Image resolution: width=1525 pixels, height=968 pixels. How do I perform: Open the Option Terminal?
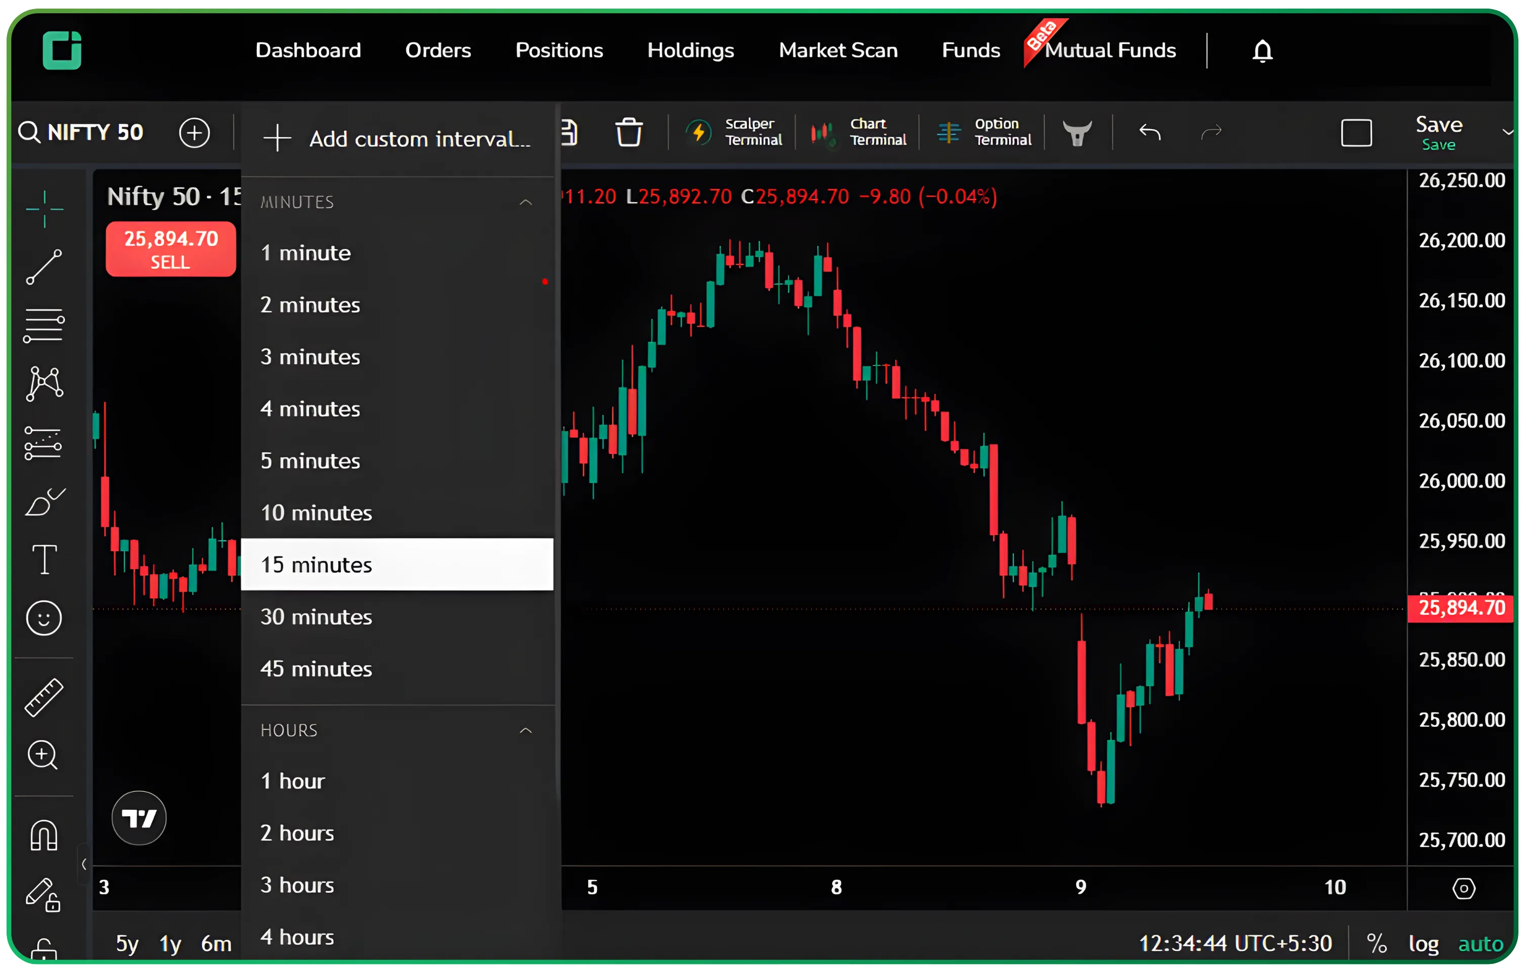tap(983, 132)
